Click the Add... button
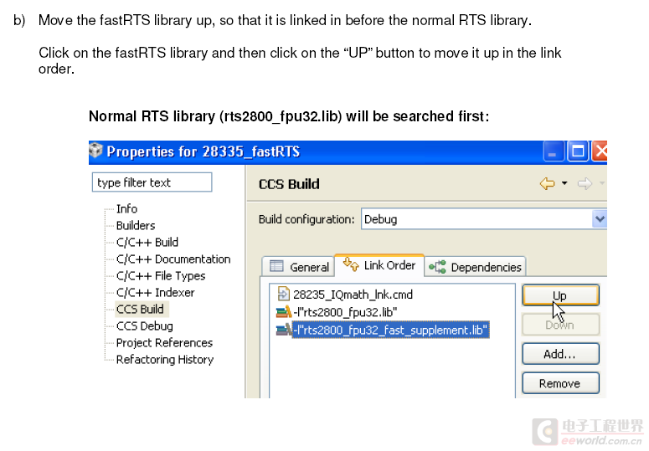This screenshot has width=649, height=451. click(x=560, y=354)
